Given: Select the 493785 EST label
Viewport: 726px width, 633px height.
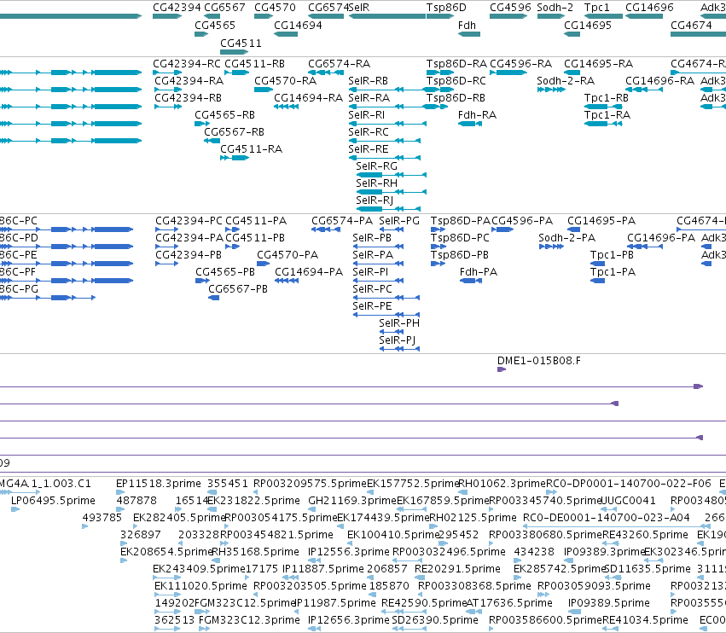Looking at the screenshot, I should [x=102, y=517].
